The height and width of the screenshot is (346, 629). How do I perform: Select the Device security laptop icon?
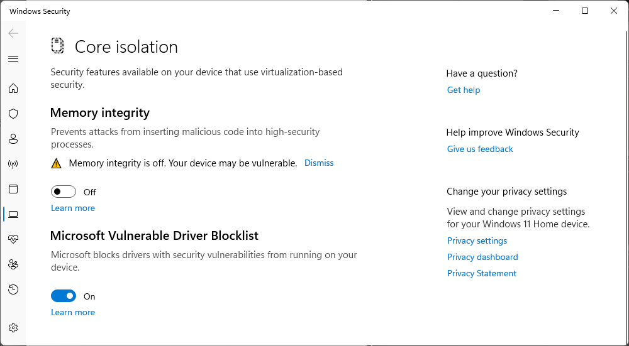[13, 214]
